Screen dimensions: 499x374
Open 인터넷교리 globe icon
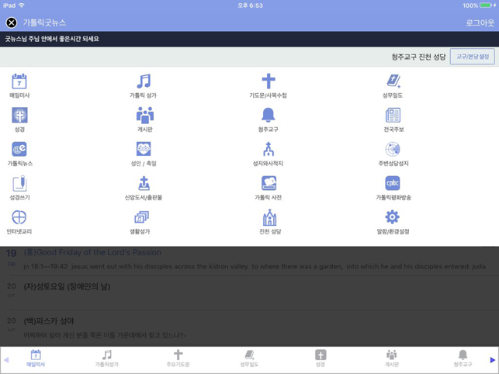pos(19,217)
